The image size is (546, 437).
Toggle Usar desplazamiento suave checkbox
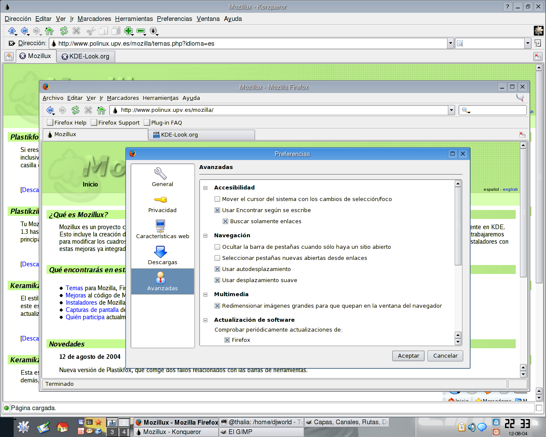pos(218,280)
